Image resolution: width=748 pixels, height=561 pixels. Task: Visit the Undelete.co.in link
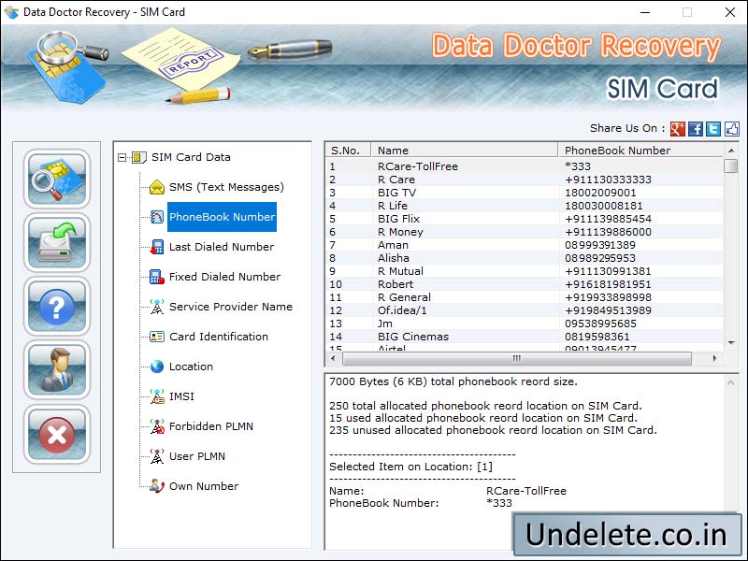coord(627,534)
